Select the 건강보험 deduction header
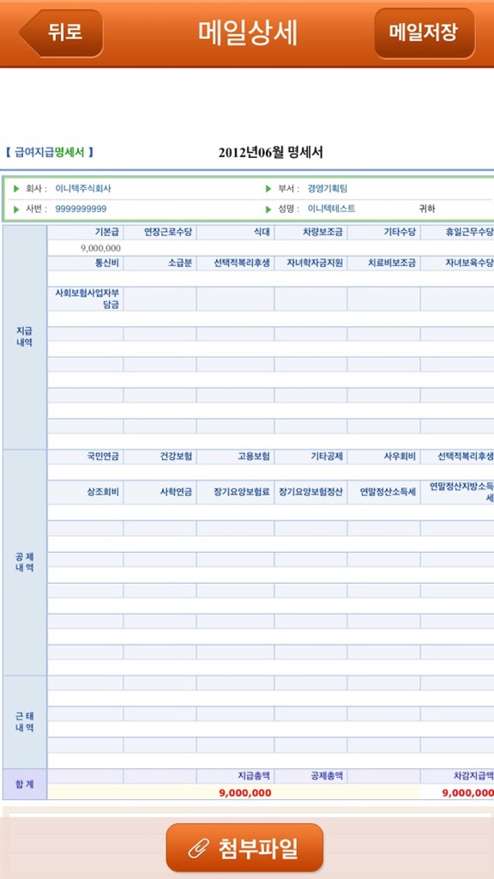This screenshot has width=494, height=879. point(160,457)
